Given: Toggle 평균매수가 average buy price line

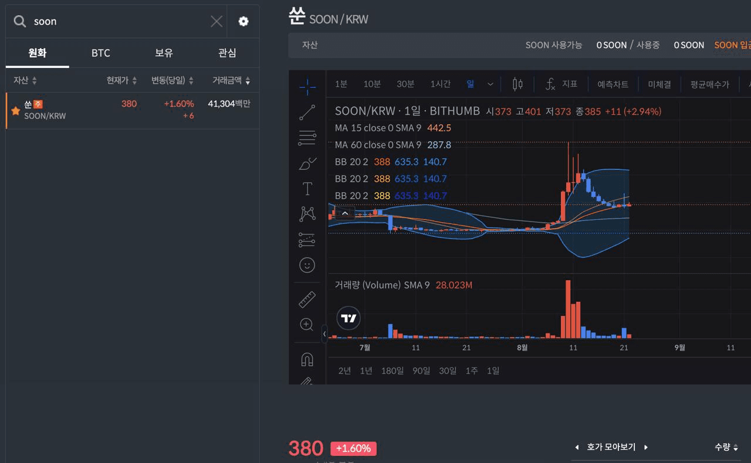Looking at the screenshot, I should pyautogui.click(x=710, y=84).
